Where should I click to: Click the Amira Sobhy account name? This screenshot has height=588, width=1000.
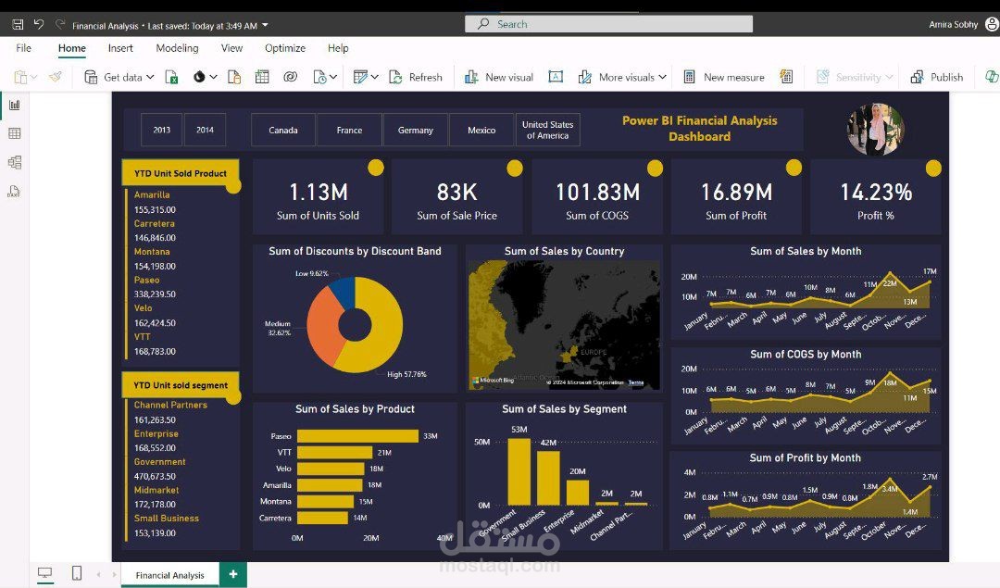pyautogui.click(x=954, y=25)
